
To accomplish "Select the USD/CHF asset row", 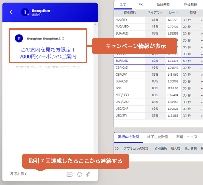I will coord(158,109).
